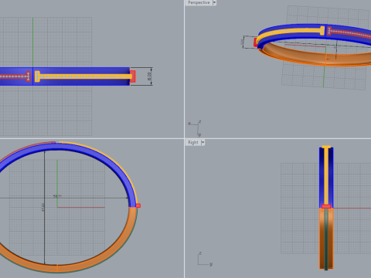Click the vertical dimension beside the red clasp
This screenshot has width=371, height=278.
[149, 76]
